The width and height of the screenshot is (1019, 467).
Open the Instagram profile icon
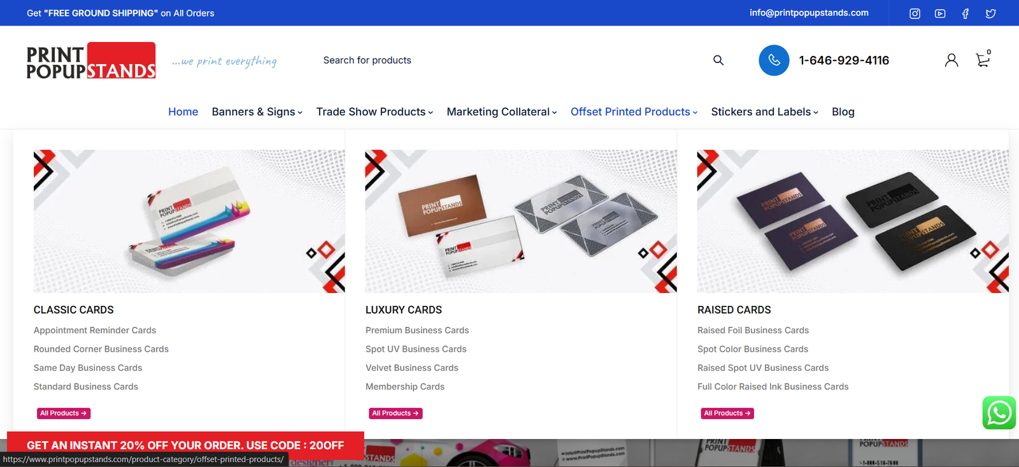pos(915,13)
